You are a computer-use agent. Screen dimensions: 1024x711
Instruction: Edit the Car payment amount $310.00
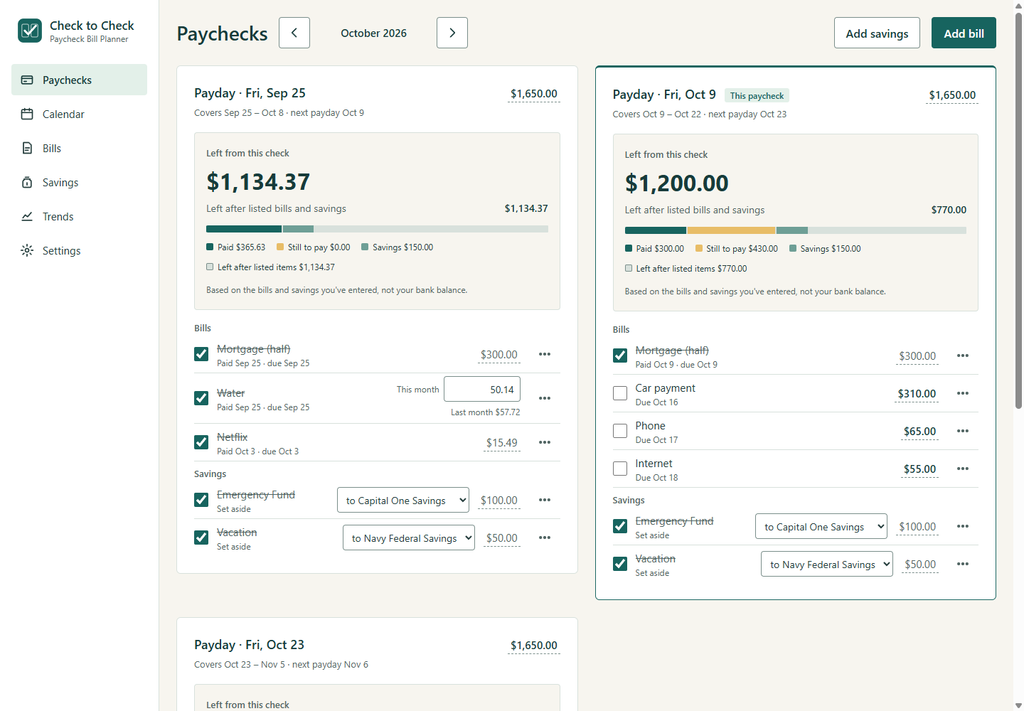click(917, 394)
